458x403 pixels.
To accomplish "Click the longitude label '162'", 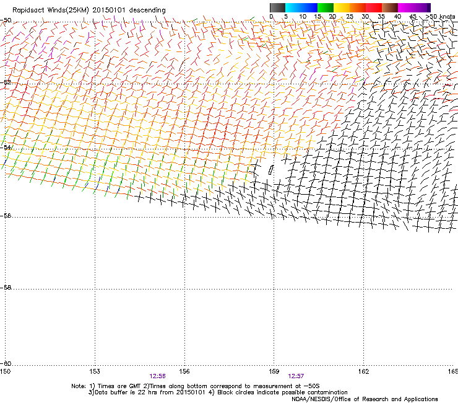I will [363, 371].
